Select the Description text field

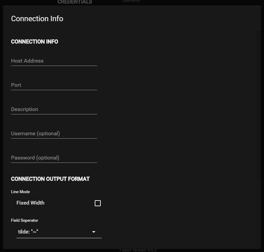click(54, 109)
